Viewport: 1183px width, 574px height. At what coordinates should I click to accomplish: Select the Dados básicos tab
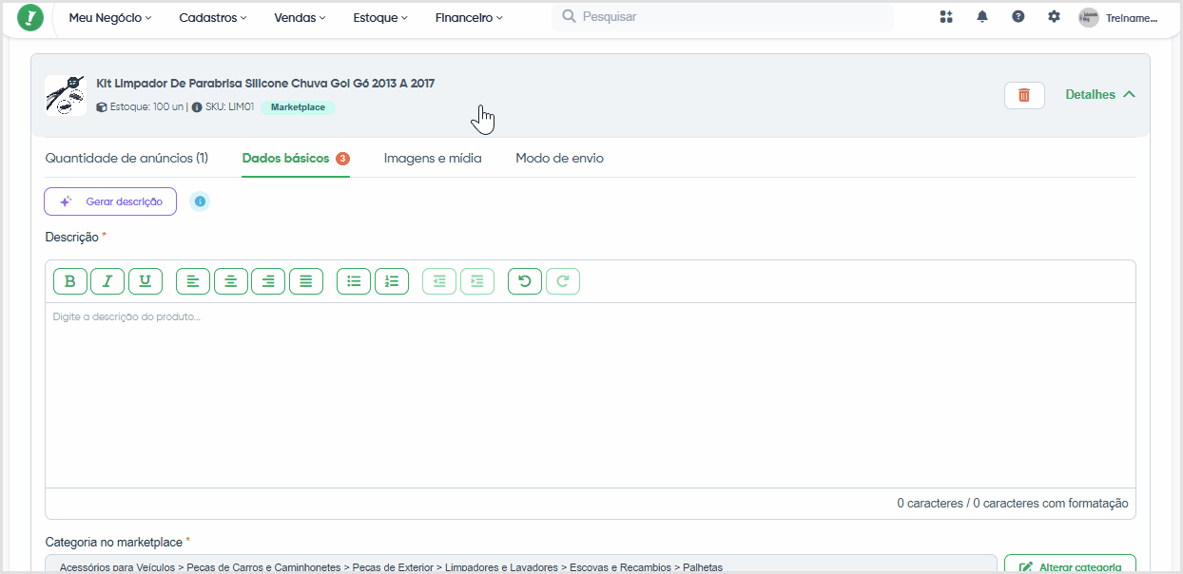(x=296, y=159)
